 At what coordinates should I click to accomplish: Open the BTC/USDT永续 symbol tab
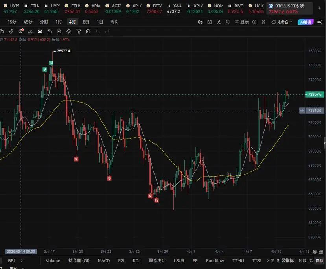289,9
